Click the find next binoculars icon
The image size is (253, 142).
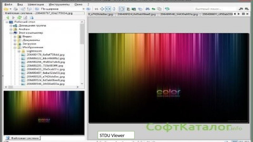[247, 9]
